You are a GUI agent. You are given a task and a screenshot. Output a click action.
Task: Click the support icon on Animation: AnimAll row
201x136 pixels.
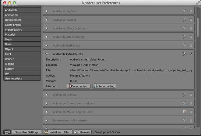click(x=184, y=95)
